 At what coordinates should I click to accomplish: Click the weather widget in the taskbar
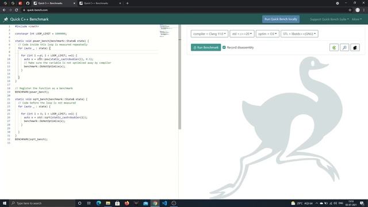click(x=302, y=203)
